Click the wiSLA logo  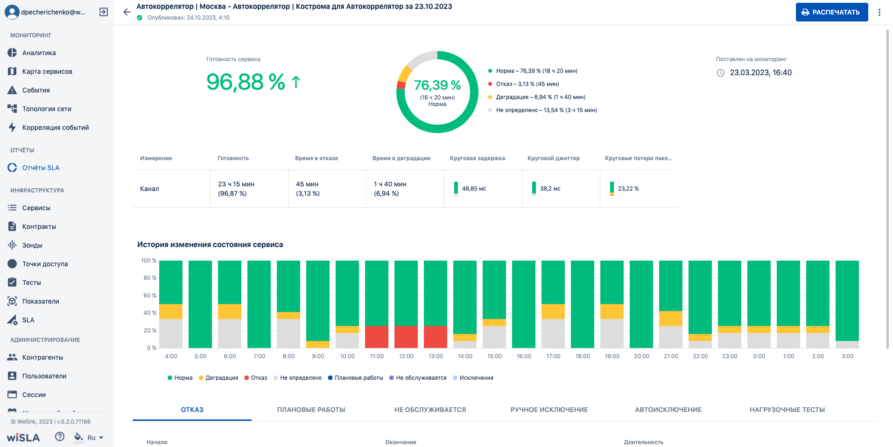pyautogui.click(x=23, y=438)
